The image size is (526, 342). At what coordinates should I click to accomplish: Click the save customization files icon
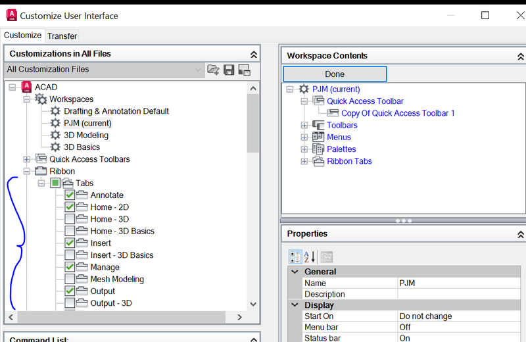tap(229, 70)
